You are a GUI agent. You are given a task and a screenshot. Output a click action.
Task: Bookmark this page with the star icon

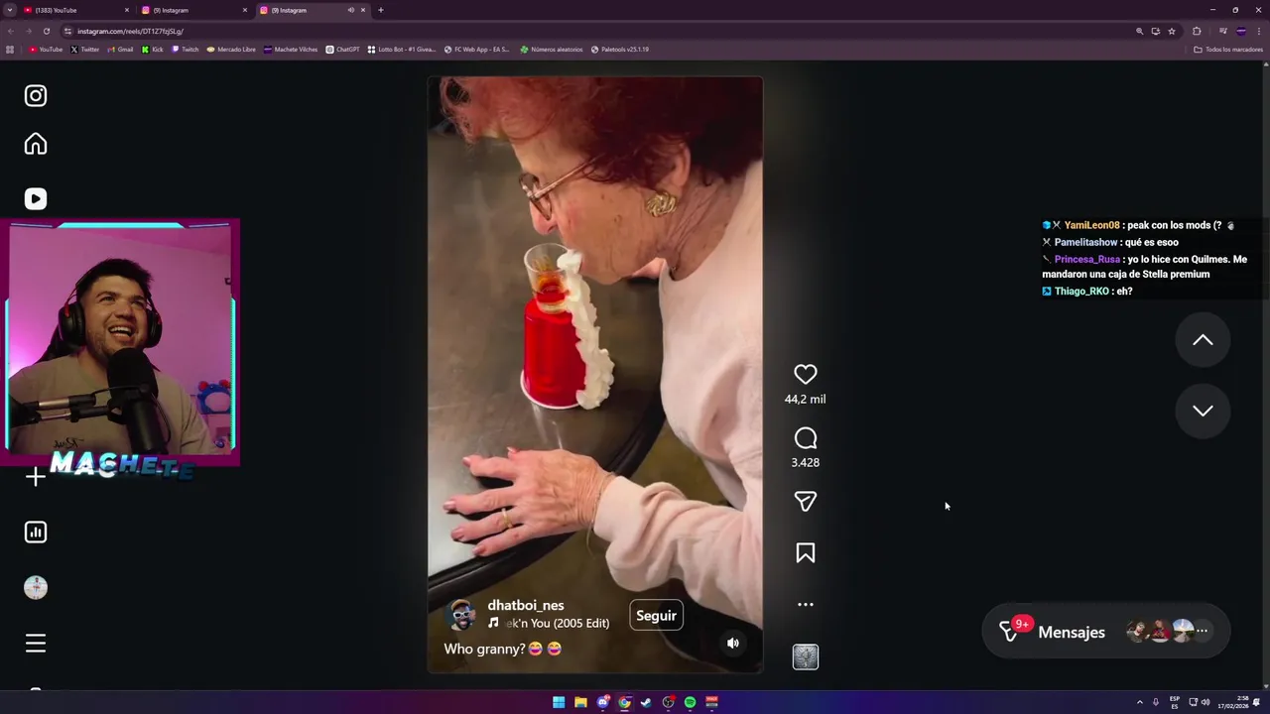click(1171, 31)
